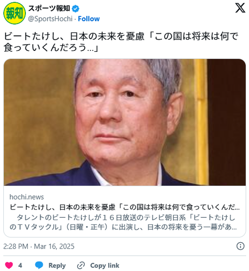Open the article photo thumbnail of man
The image size is (249, 271).
(x=124, y=122)
